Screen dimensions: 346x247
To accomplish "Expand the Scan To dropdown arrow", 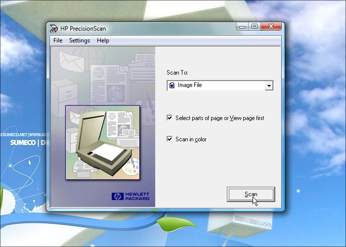I will click(268, 86).
